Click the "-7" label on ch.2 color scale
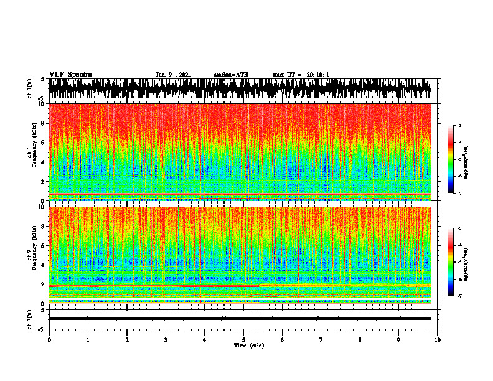Image resolution: width=493 pixels, height=381 pixels. click(x=459, y=296)
